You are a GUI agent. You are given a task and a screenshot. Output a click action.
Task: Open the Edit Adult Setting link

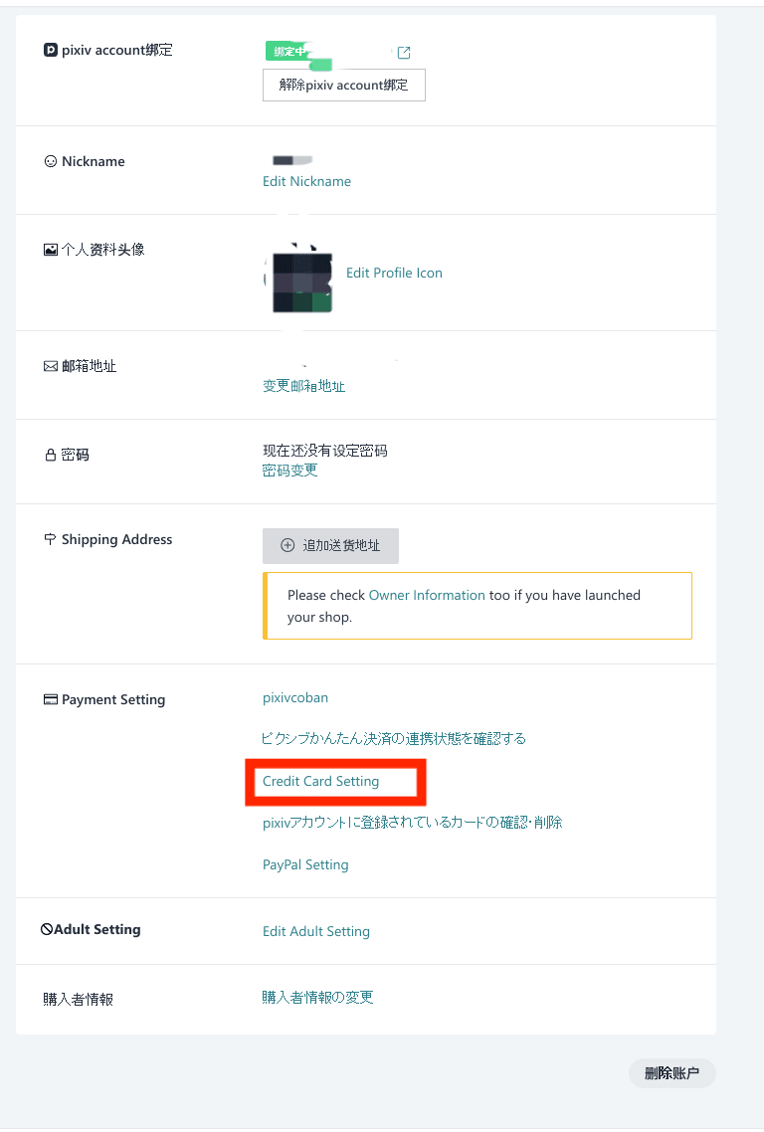pos(316,931)
